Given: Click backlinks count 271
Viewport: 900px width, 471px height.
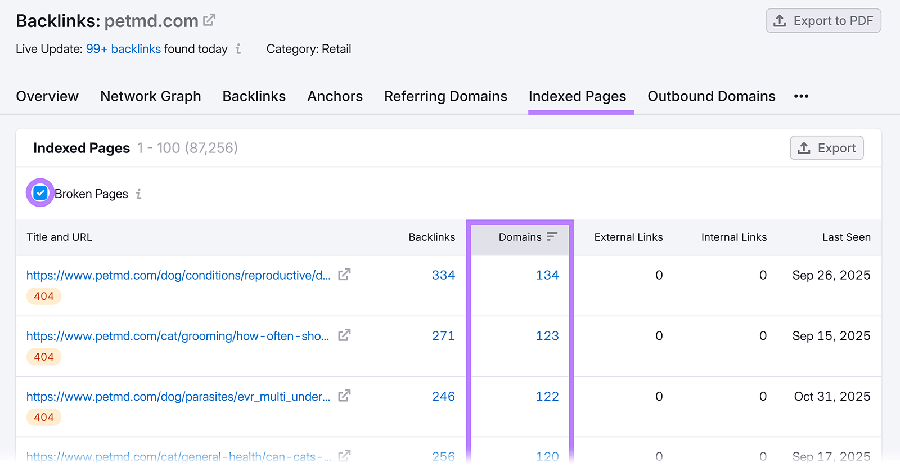Looking at the screenshot, I should point(443,336).
